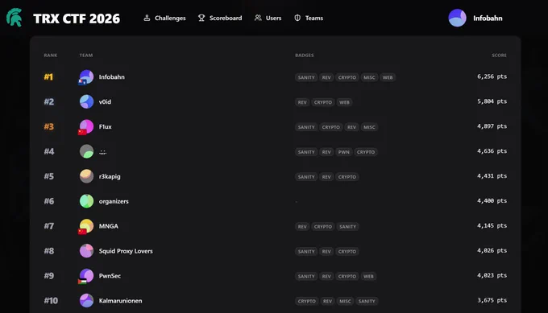Click the PWN badge in rank 4 row
548x313 pixels.
coord(343,152)
